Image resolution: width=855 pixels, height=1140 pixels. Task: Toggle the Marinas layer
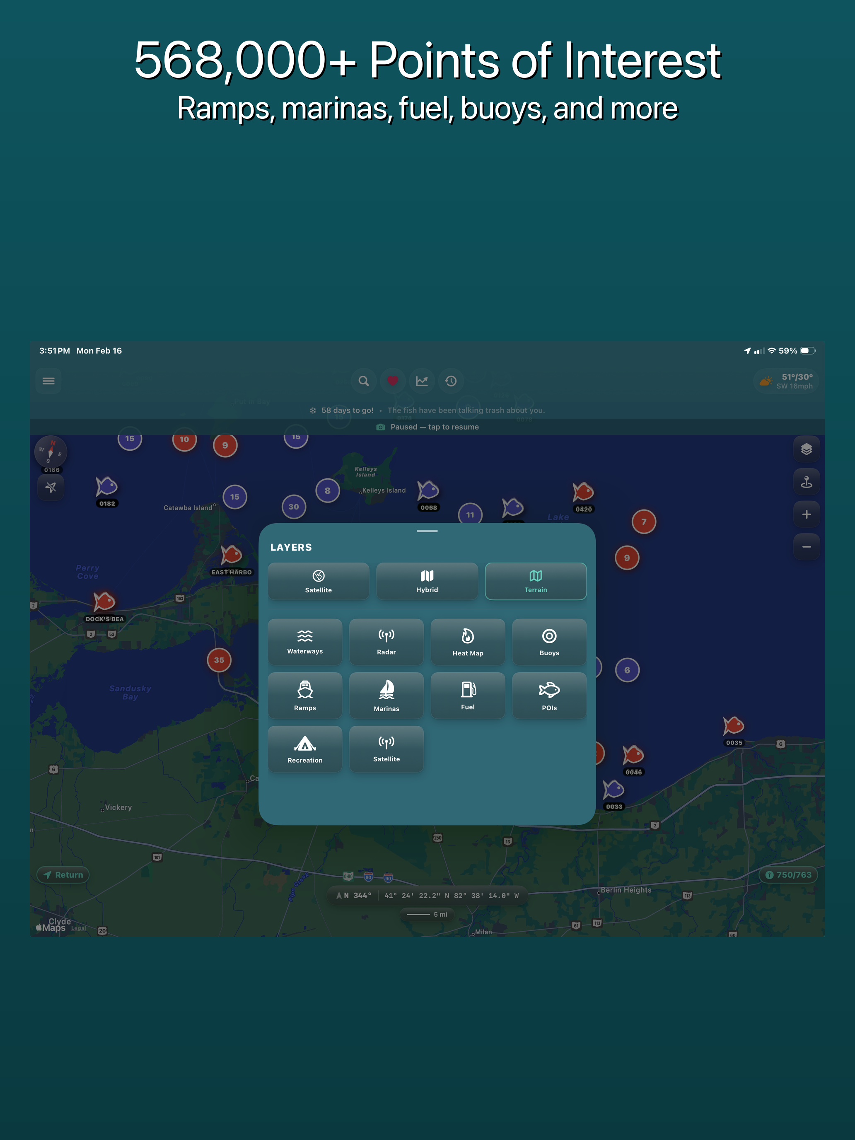tap(386, 696)
